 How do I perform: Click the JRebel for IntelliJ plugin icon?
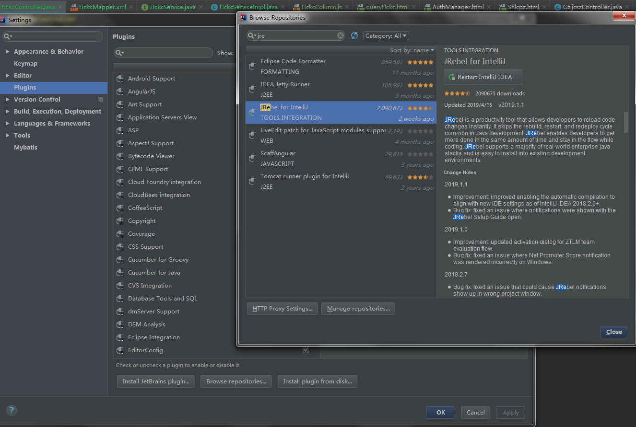point(252,112)
